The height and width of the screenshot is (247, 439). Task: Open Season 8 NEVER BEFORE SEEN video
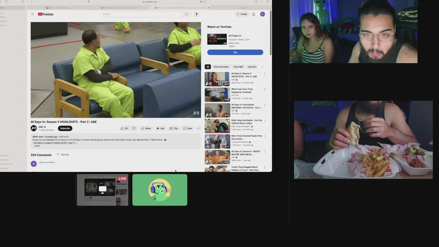(x=217, y=157)
